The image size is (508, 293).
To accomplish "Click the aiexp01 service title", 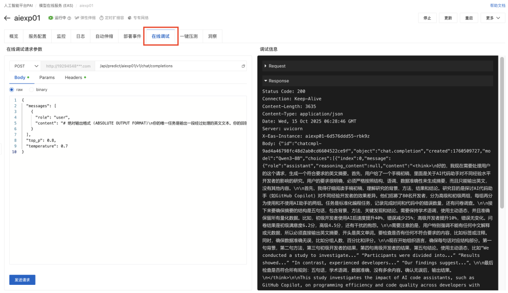I will point(27,18).
